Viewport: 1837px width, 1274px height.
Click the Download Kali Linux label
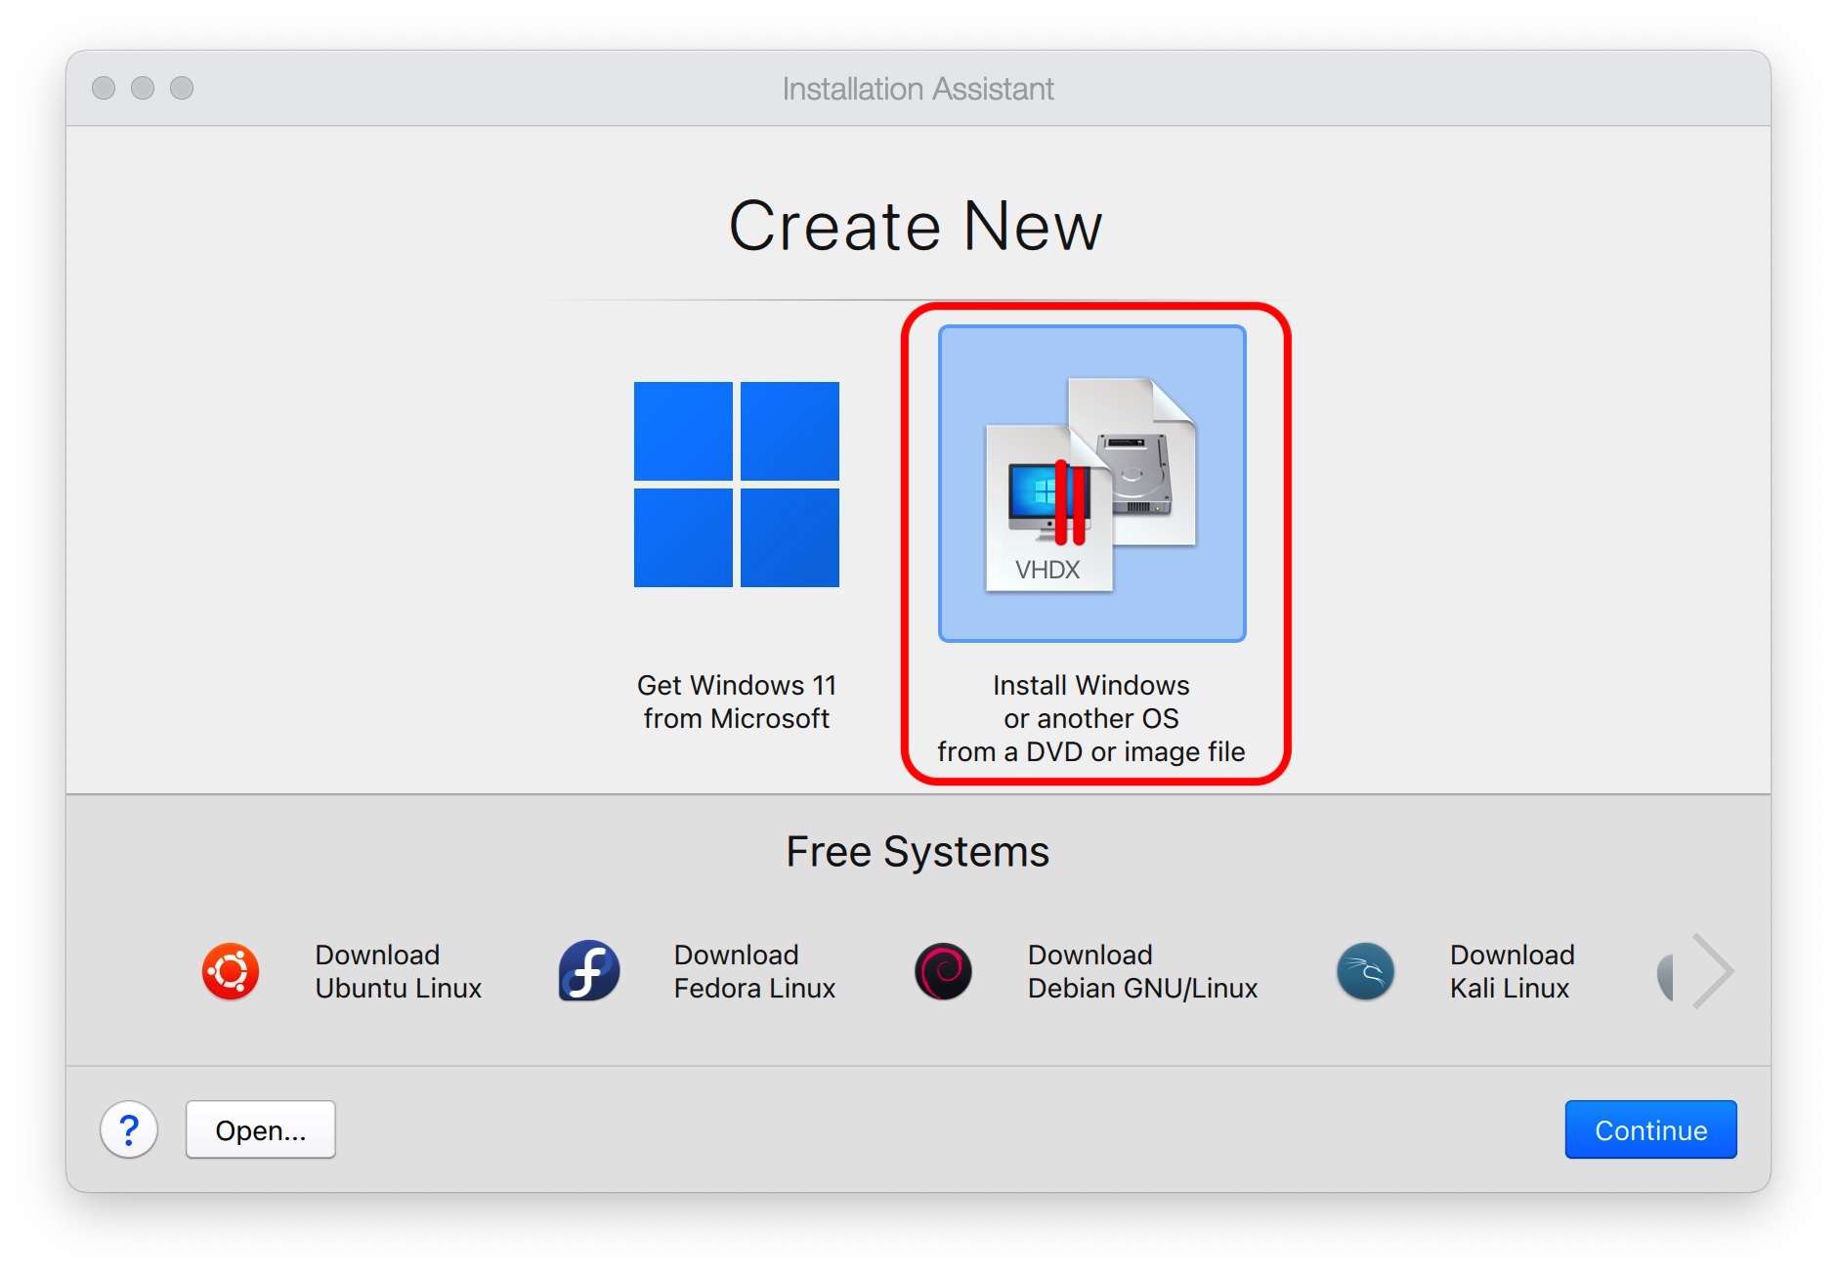pyautogui.click(x=1512, y=970)
